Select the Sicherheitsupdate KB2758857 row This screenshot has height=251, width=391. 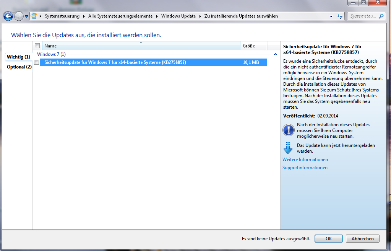coord(154,62)
